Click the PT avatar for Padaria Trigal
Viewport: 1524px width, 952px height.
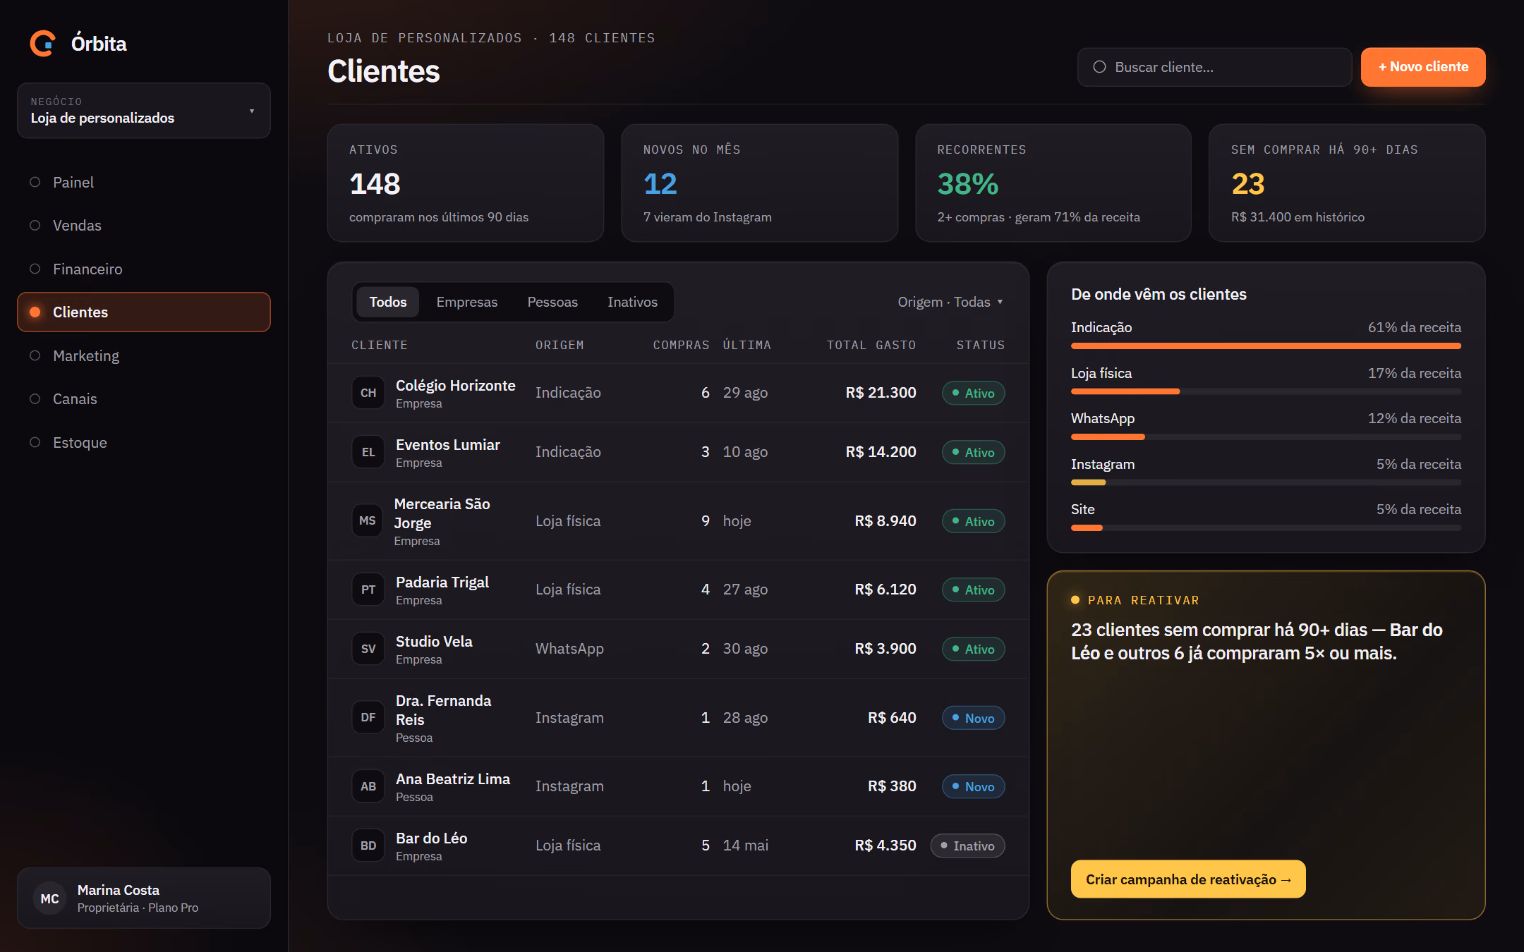(x=368, y=590)
